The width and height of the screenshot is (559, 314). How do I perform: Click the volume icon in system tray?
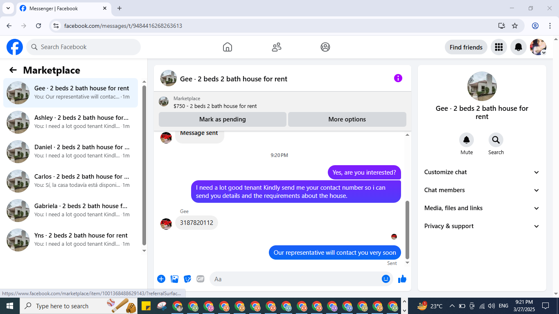[491, 306]
